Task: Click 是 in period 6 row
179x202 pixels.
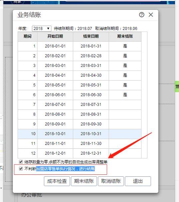Action: pyautogui.click(x=125, y=95)
